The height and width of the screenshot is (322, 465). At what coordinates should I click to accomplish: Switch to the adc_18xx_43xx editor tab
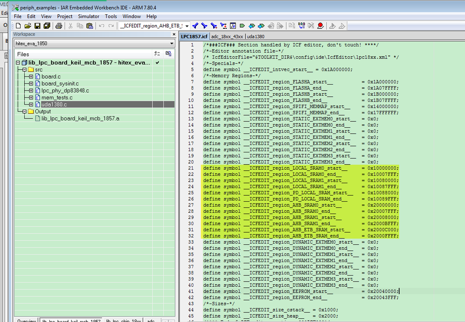227,36
